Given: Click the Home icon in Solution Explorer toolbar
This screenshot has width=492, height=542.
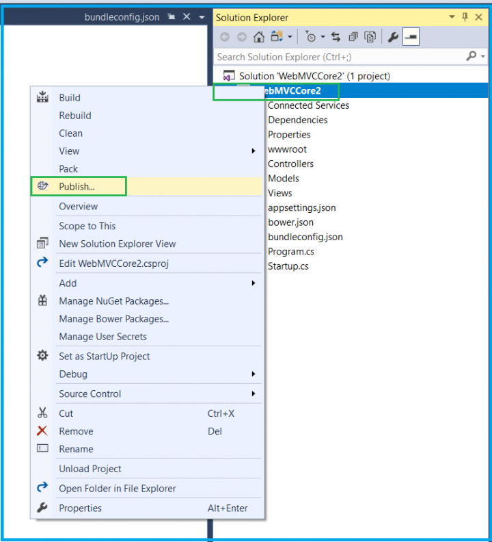Looking at the screenshot, I should click(258, 37).
